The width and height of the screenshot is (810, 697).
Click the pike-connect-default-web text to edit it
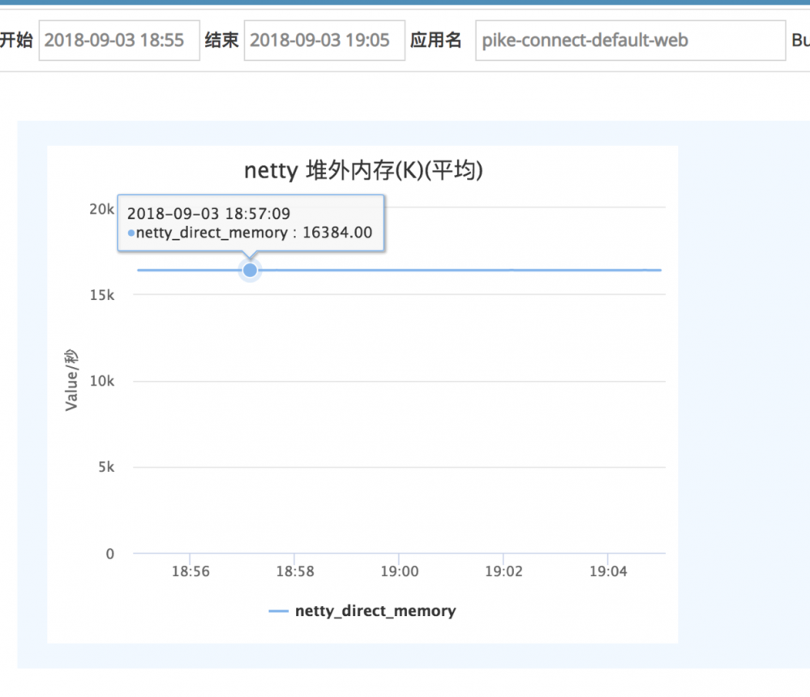coord(583,40)
